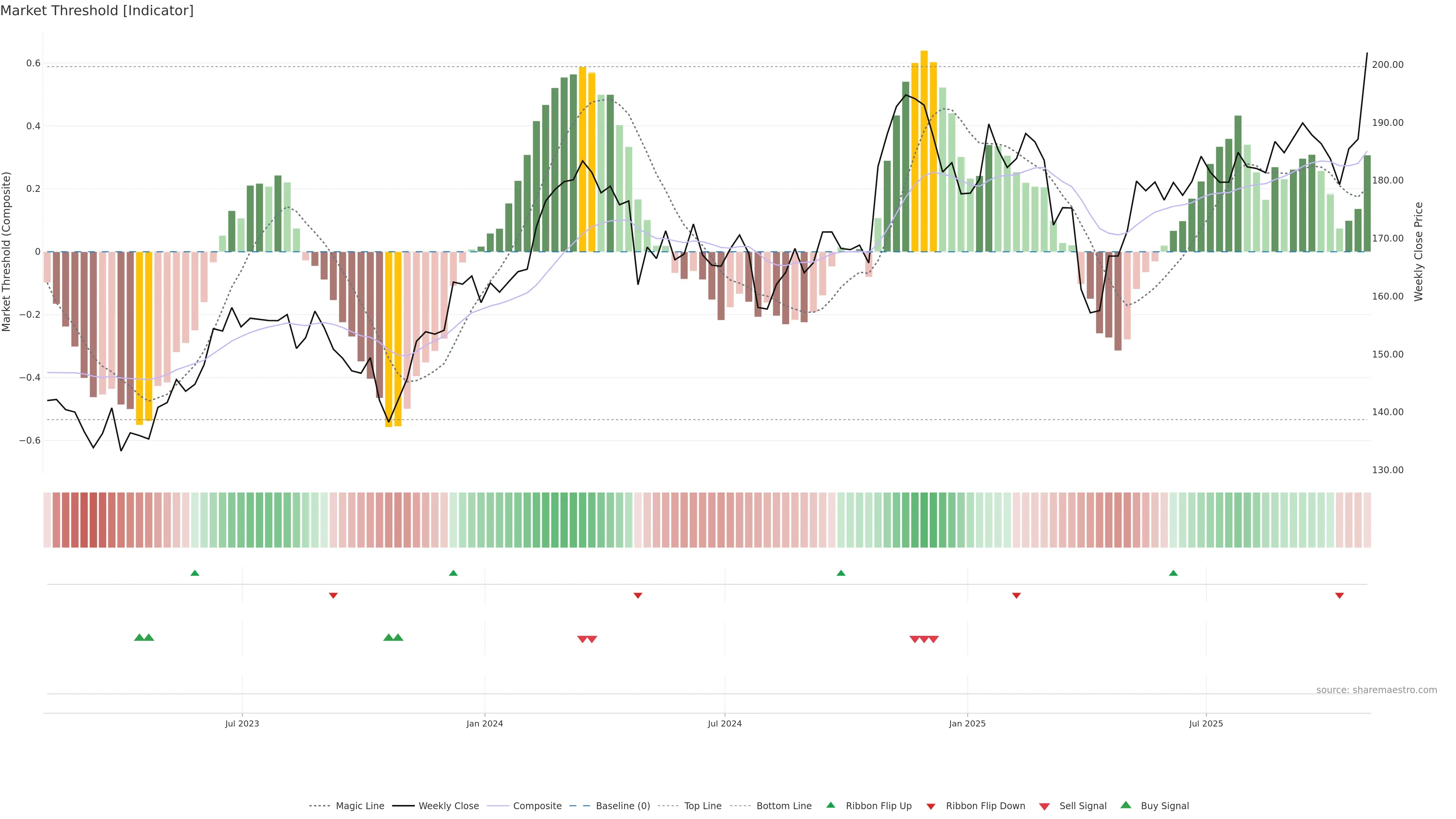Click the Buy Signal legend triangle icon
1456x819 pixels.
point(1125,805)
